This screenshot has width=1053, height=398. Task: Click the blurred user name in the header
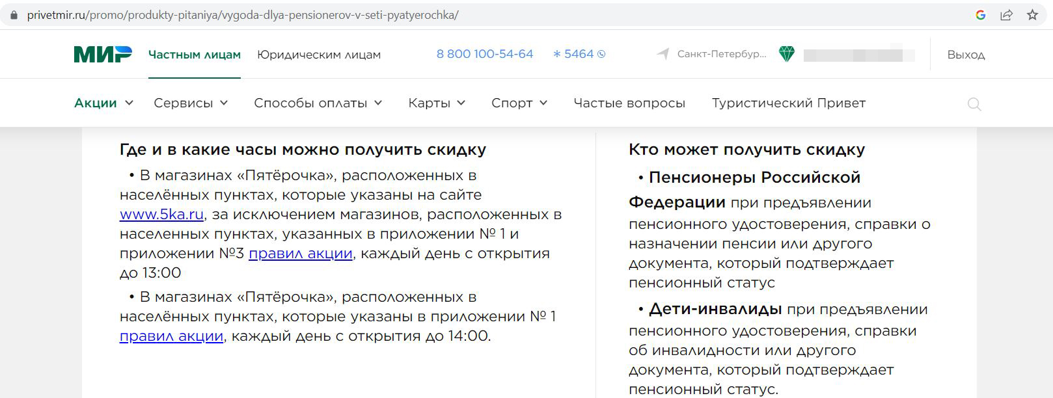859,55
